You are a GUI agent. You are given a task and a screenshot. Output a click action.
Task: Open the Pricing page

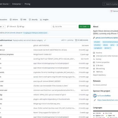point(27,4)
